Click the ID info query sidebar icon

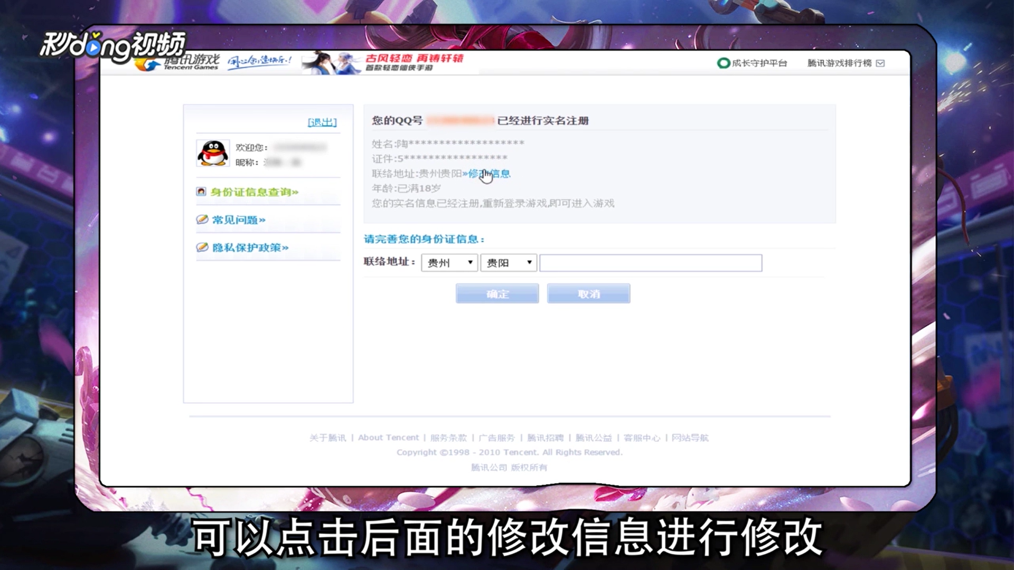click(201, 192)
